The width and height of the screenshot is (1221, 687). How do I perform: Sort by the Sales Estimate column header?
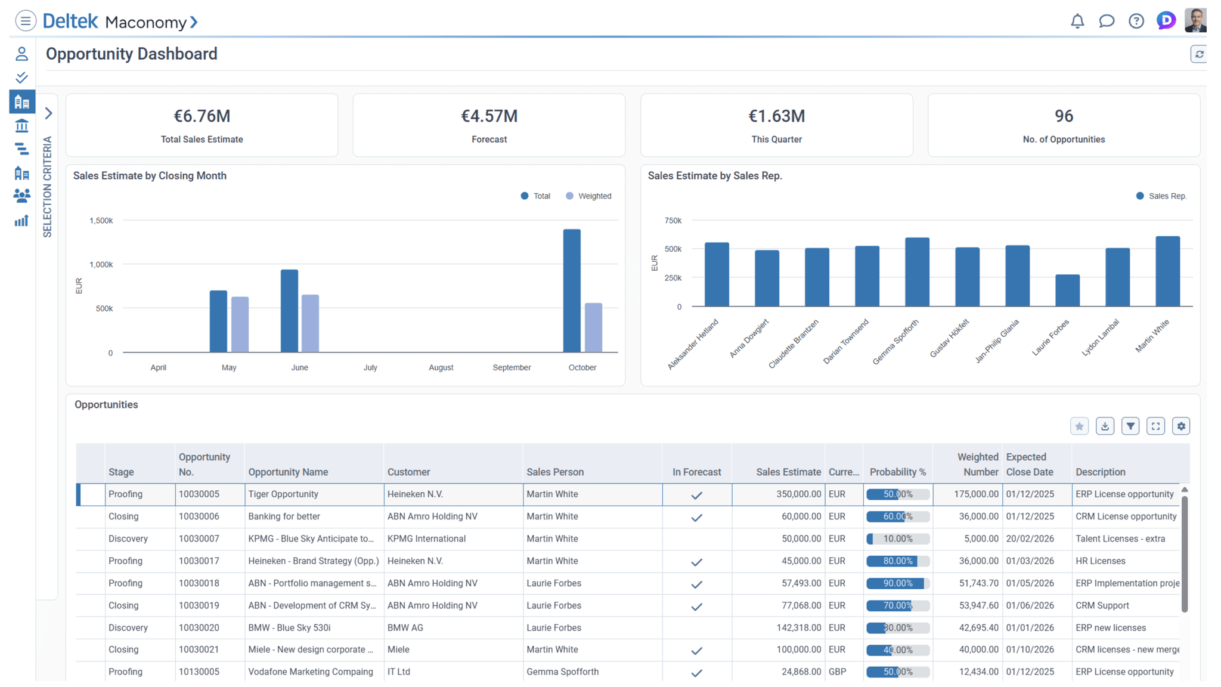pos(788,472)
